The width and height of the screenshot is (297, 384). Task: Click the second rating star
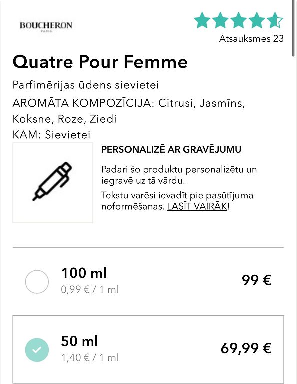point(220,20)
